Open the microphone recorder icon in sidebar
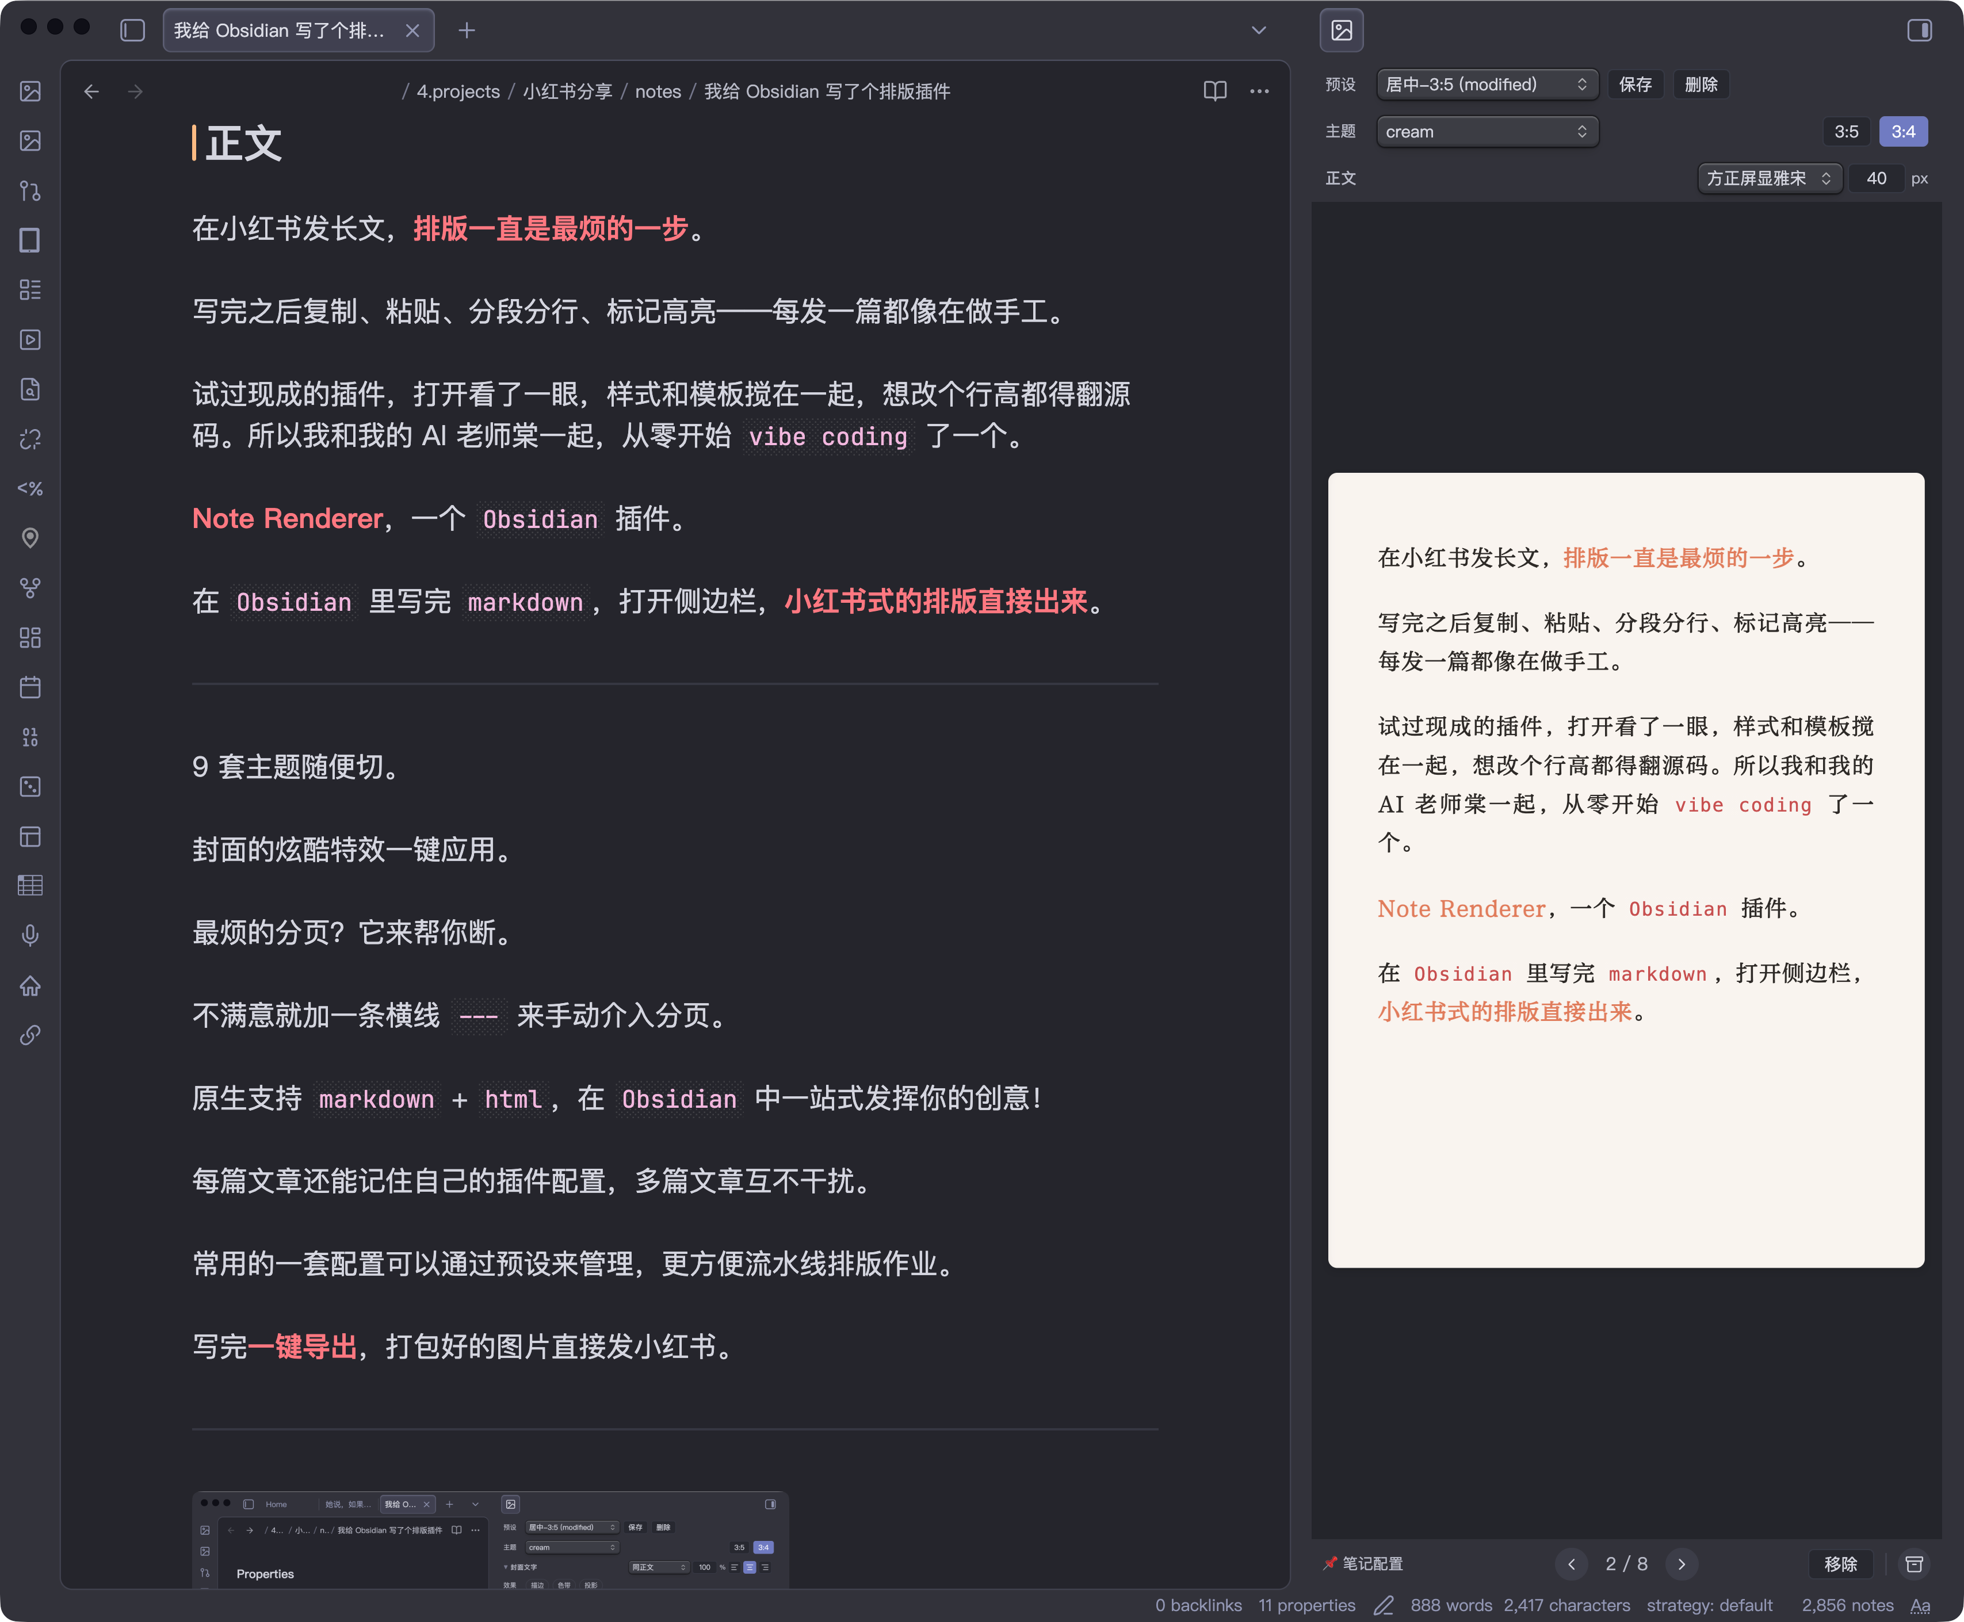Viewport: 1964px width, 1622px height. click(x=31, y=936)
